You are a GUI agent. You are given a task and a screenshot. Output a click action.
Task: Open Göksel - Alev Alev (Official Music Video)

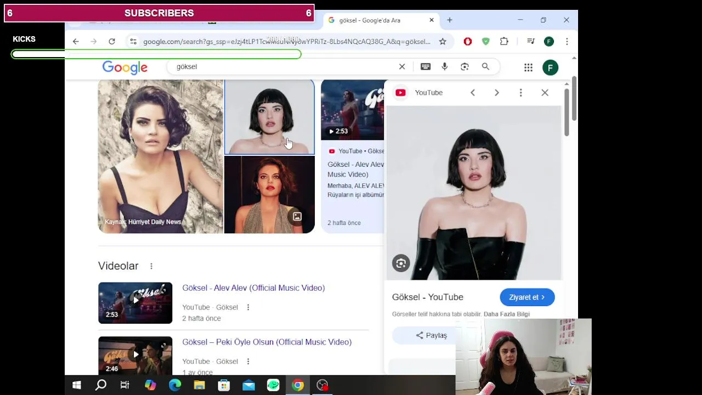253,288
